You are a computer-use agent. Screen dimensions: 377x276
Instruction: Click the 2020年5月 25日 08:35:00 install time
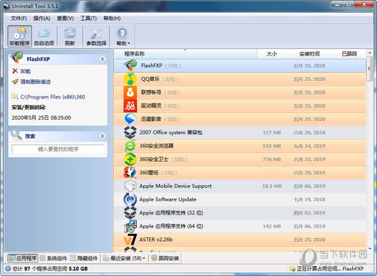[x=41, y=118]
